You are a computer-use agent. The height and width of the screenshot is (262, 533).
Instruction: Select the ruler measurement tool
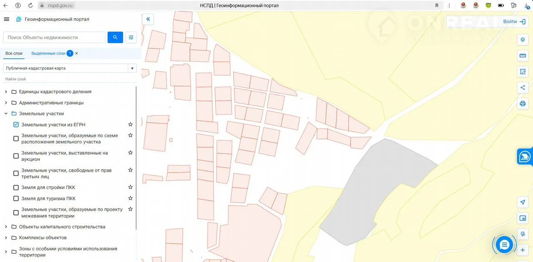click(523, 56)
